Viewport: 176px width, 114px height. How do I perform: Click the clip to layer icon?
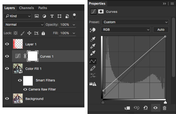point(127,108)
